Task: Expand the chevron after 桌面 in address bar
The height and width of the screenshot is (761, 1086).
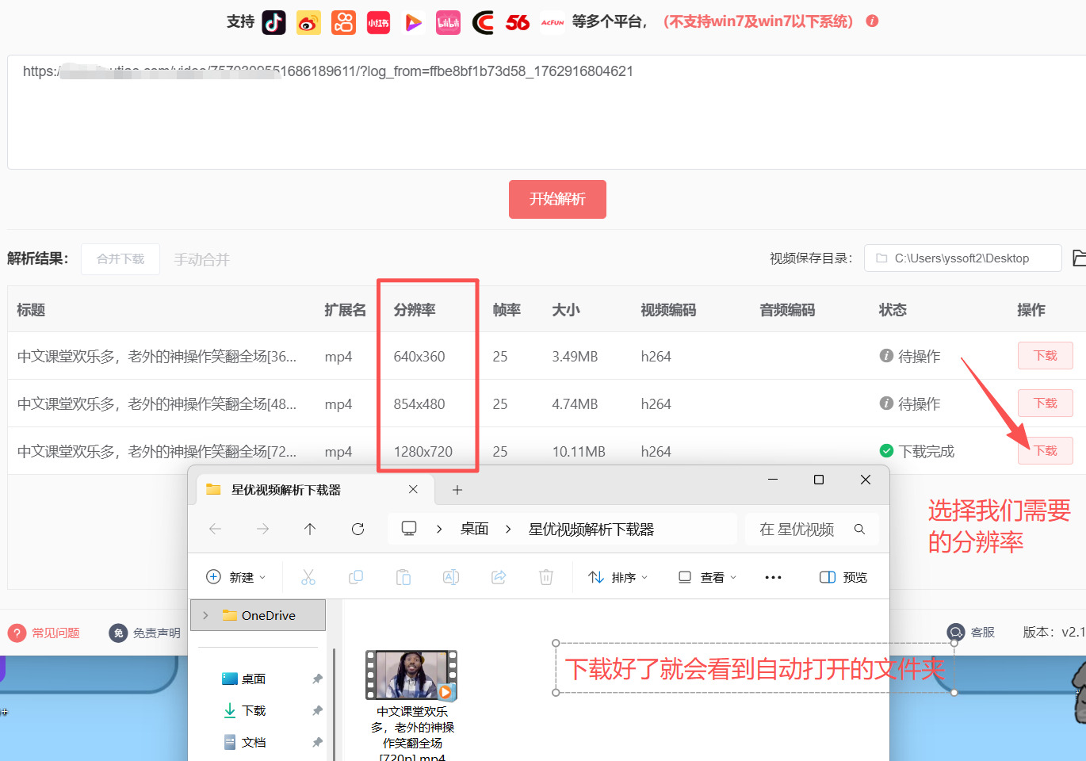Action: tap(508, 529)
